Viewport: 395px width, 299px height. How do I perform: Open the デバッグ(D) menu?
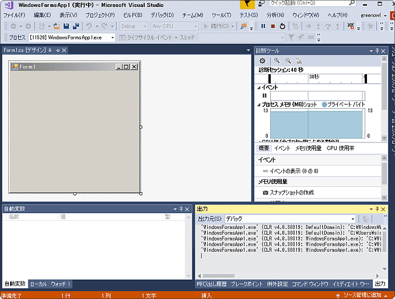click(x=162, y=15)
